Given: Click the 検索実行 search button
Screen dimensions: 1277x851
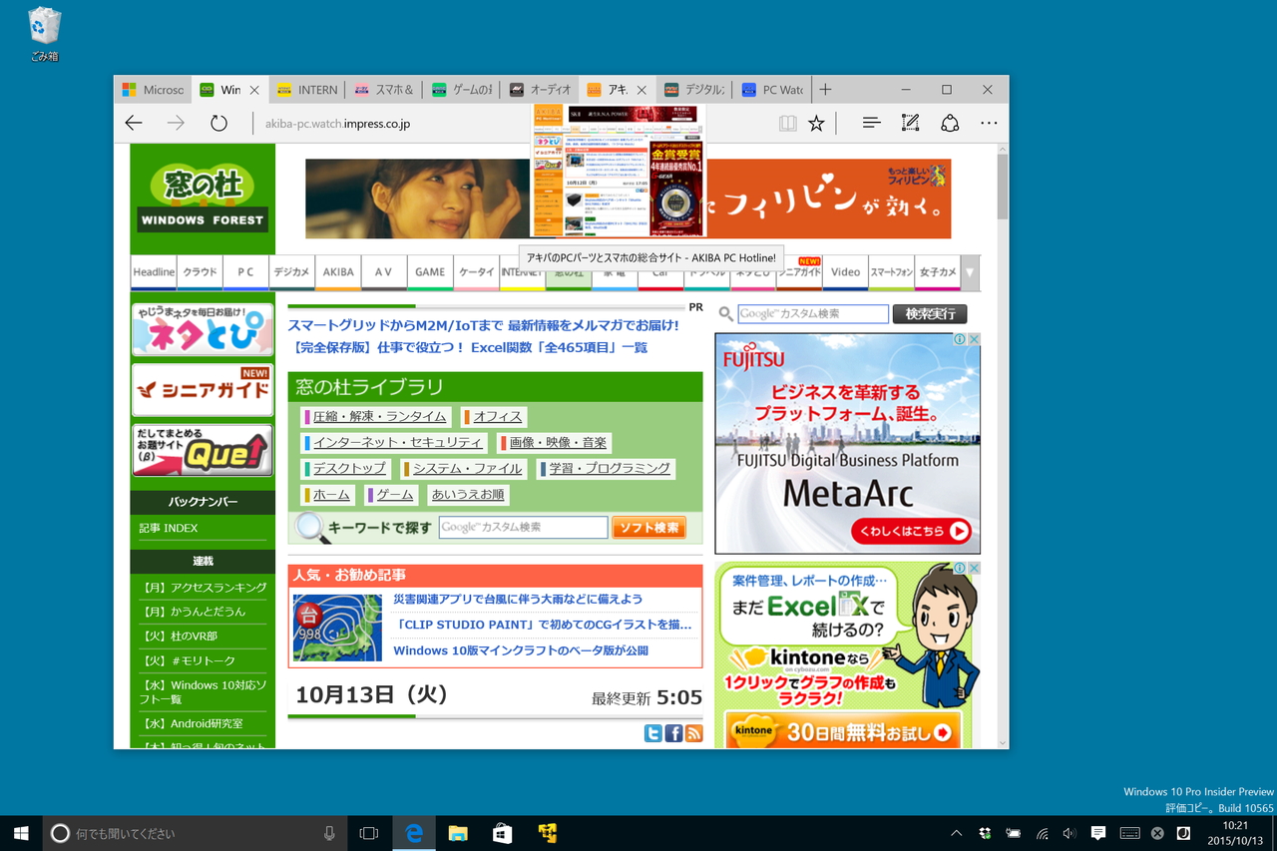Looking at the screenshot, I should [x=929, y=313].
